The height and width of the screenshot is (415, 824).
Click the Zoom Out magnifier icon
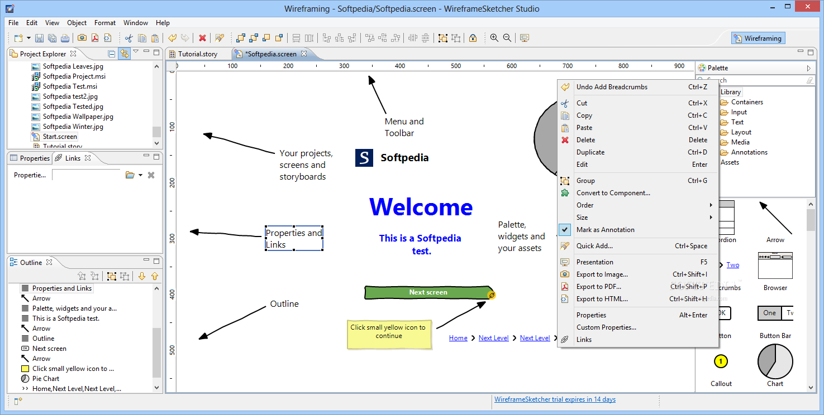click(x=507, y=38)
